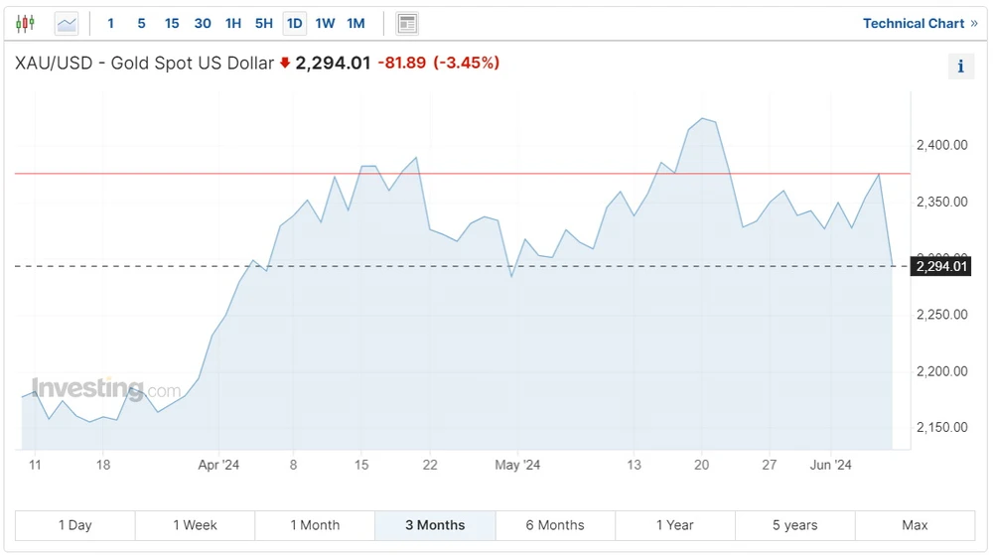Select the 1W interval
Image resolution: width=993 pixels, height=555 pixels.
[x=325, y=23]
